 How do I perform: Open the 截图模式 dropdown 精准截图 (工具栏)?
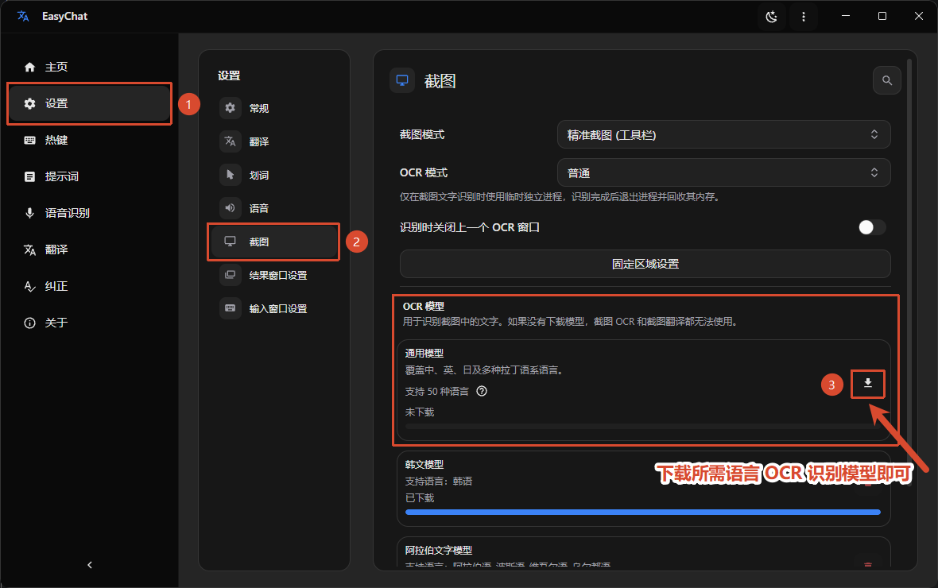[x=723, y=134]
